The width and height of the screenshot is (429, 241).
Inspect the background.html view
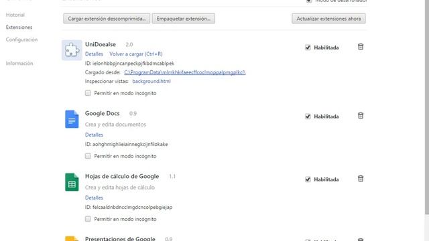(x=151, y=81)
